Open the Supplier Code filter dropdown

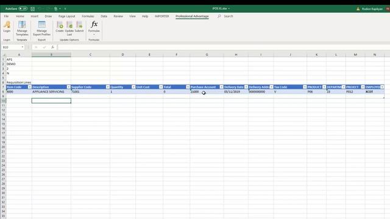pyautogui.click(x=108, y=87)
